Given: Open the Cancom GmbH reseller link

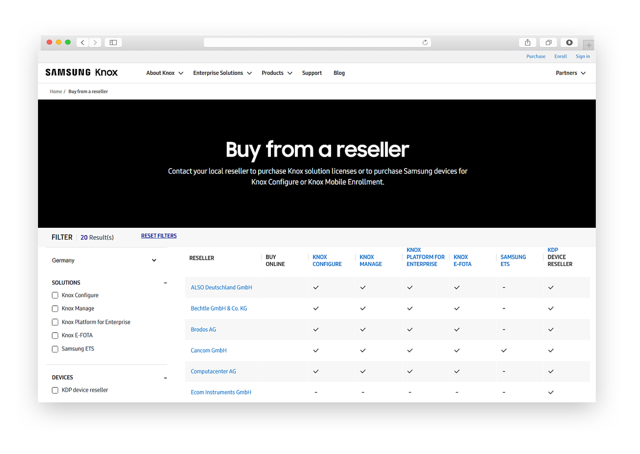Looking at the screenshot, I should [x=209, y=351].
